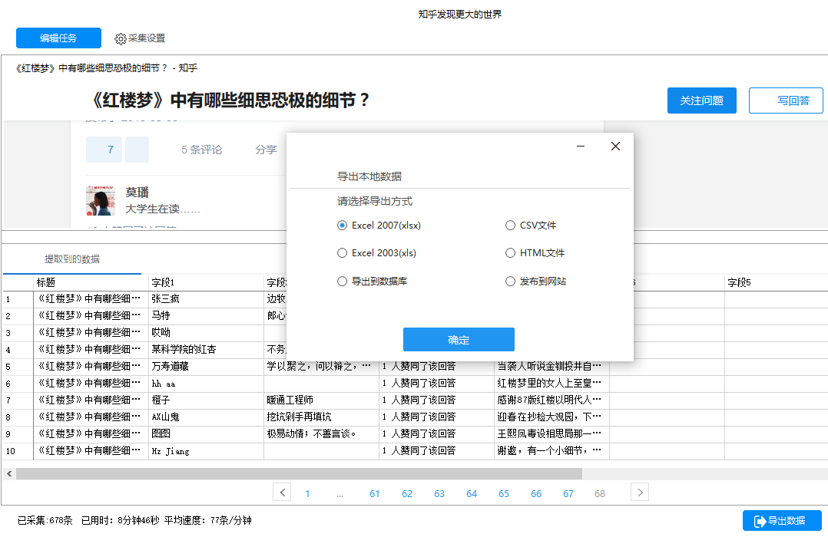828x537 pixels.
Task: Click the cell starting with 王熙凤毒设相思局
Action: click(551, 434)
